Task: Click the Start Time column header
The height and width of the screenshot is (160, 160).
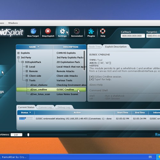Action: pyautogui.click(x=123, y=113)
